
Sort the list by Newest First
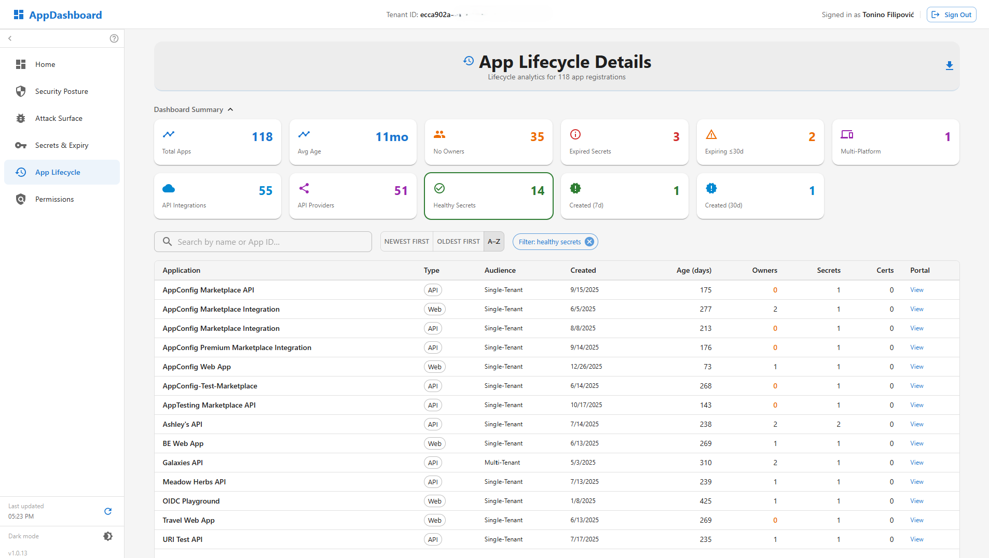point(406,242)
